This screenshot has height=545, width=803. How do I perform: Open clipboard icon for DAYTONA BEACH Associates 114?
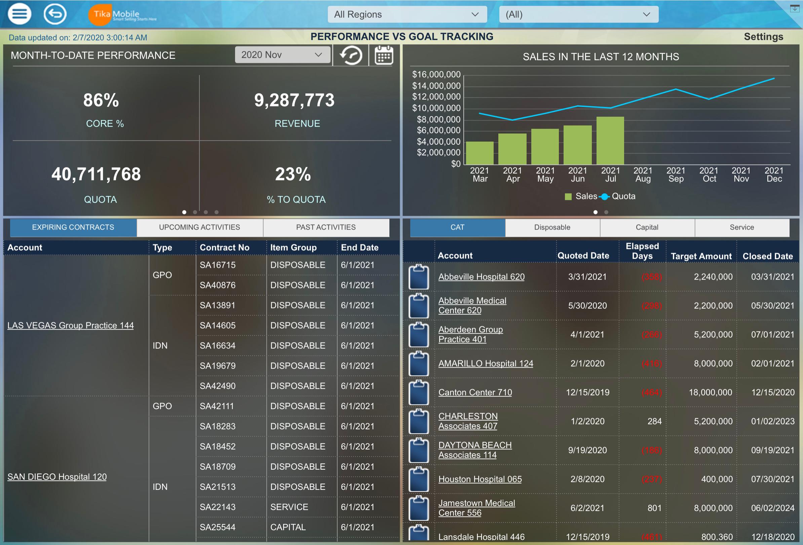(419, 450)
